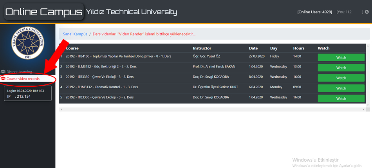
Task: Open the Sanal Kampüs breadcrumb link
Action: pos(75,34)
